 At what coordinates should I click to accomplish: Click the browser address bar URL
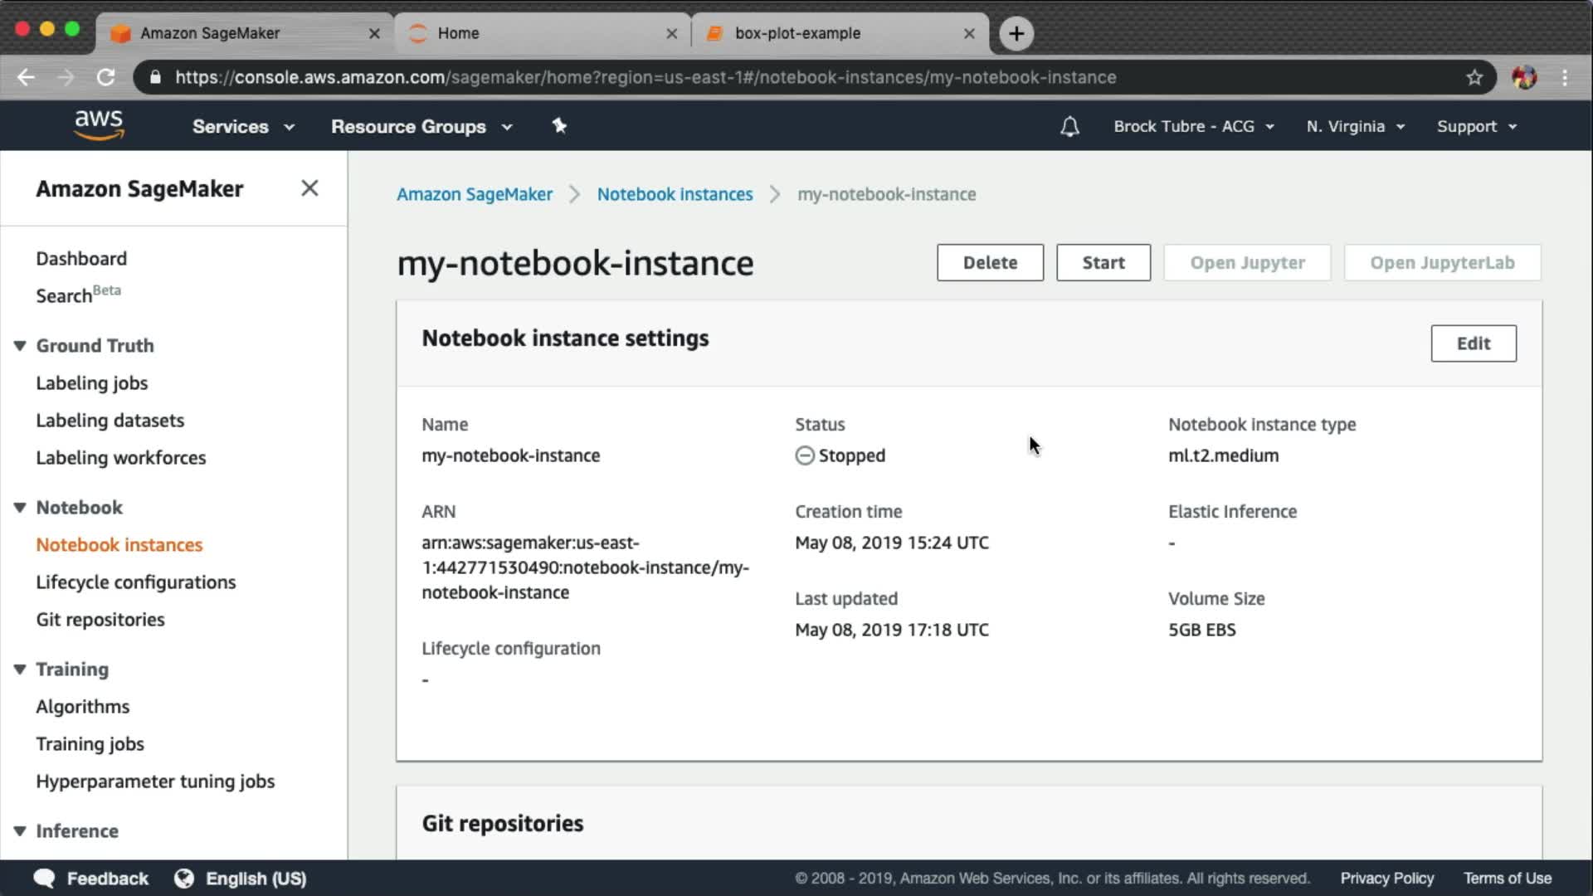pos(645,77)
